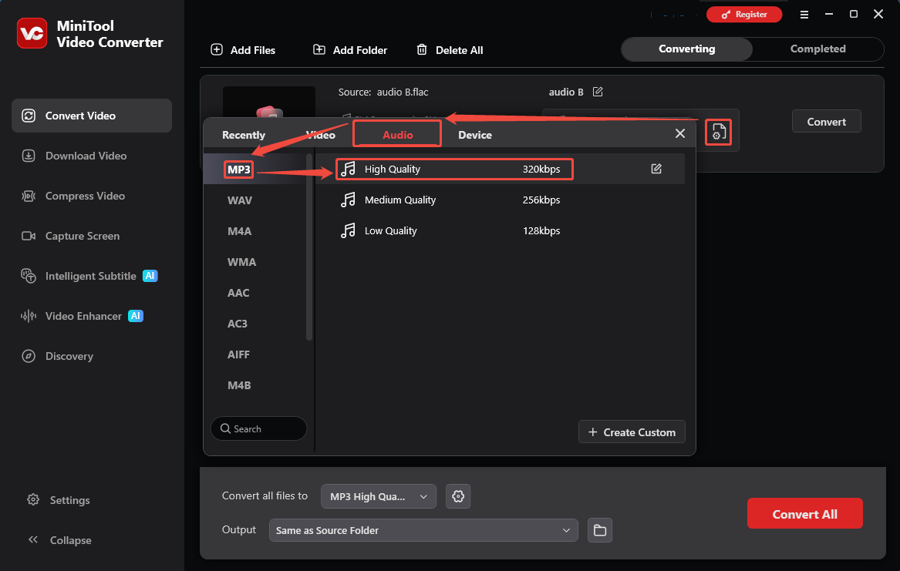Viewport: 900px width, 571px height.
Task: Open the Convert Video section
Action: [92, 116]
